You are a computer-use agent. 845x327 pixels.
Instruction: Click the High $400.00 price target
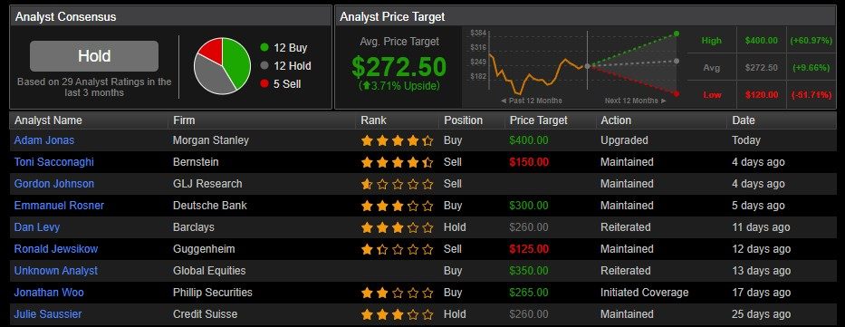[x=761, y=41]
